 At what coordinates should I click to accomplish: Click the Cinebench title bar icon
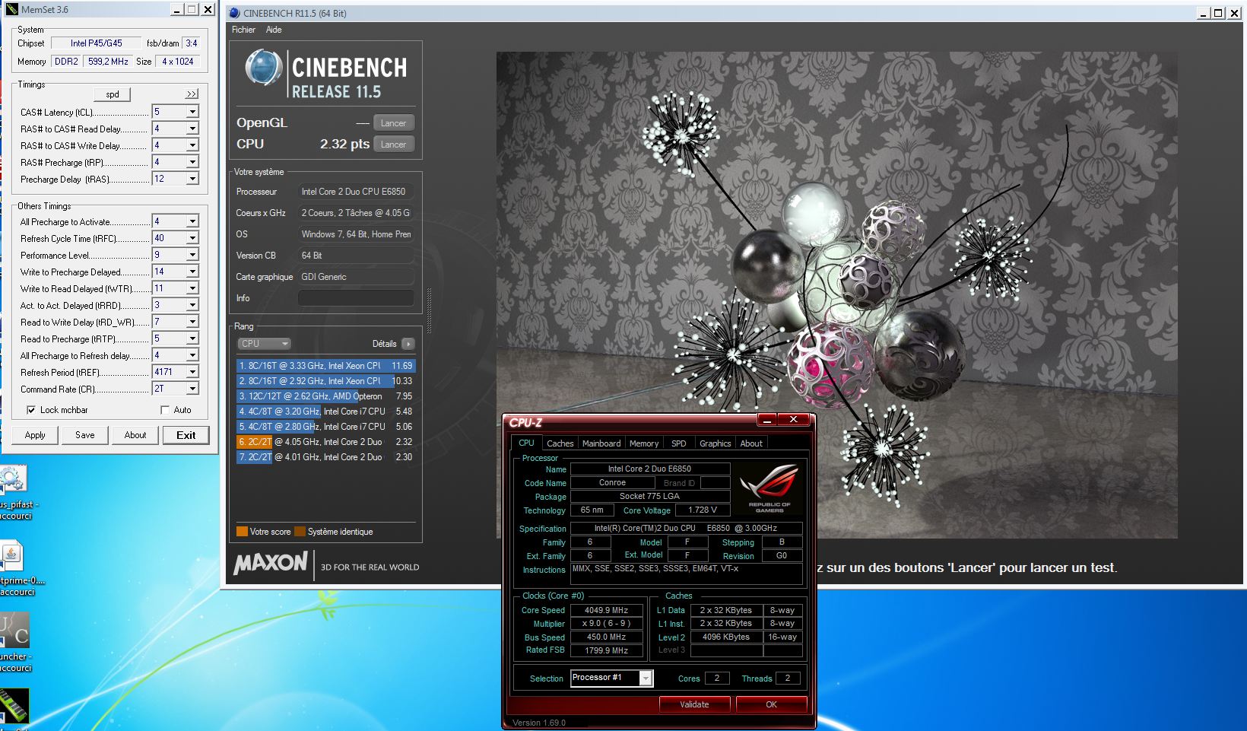234,13
